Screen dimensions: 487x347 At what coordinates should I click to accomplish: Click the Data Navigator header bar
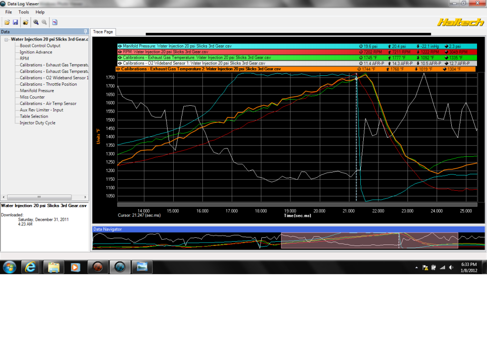[x=288, y=229]
